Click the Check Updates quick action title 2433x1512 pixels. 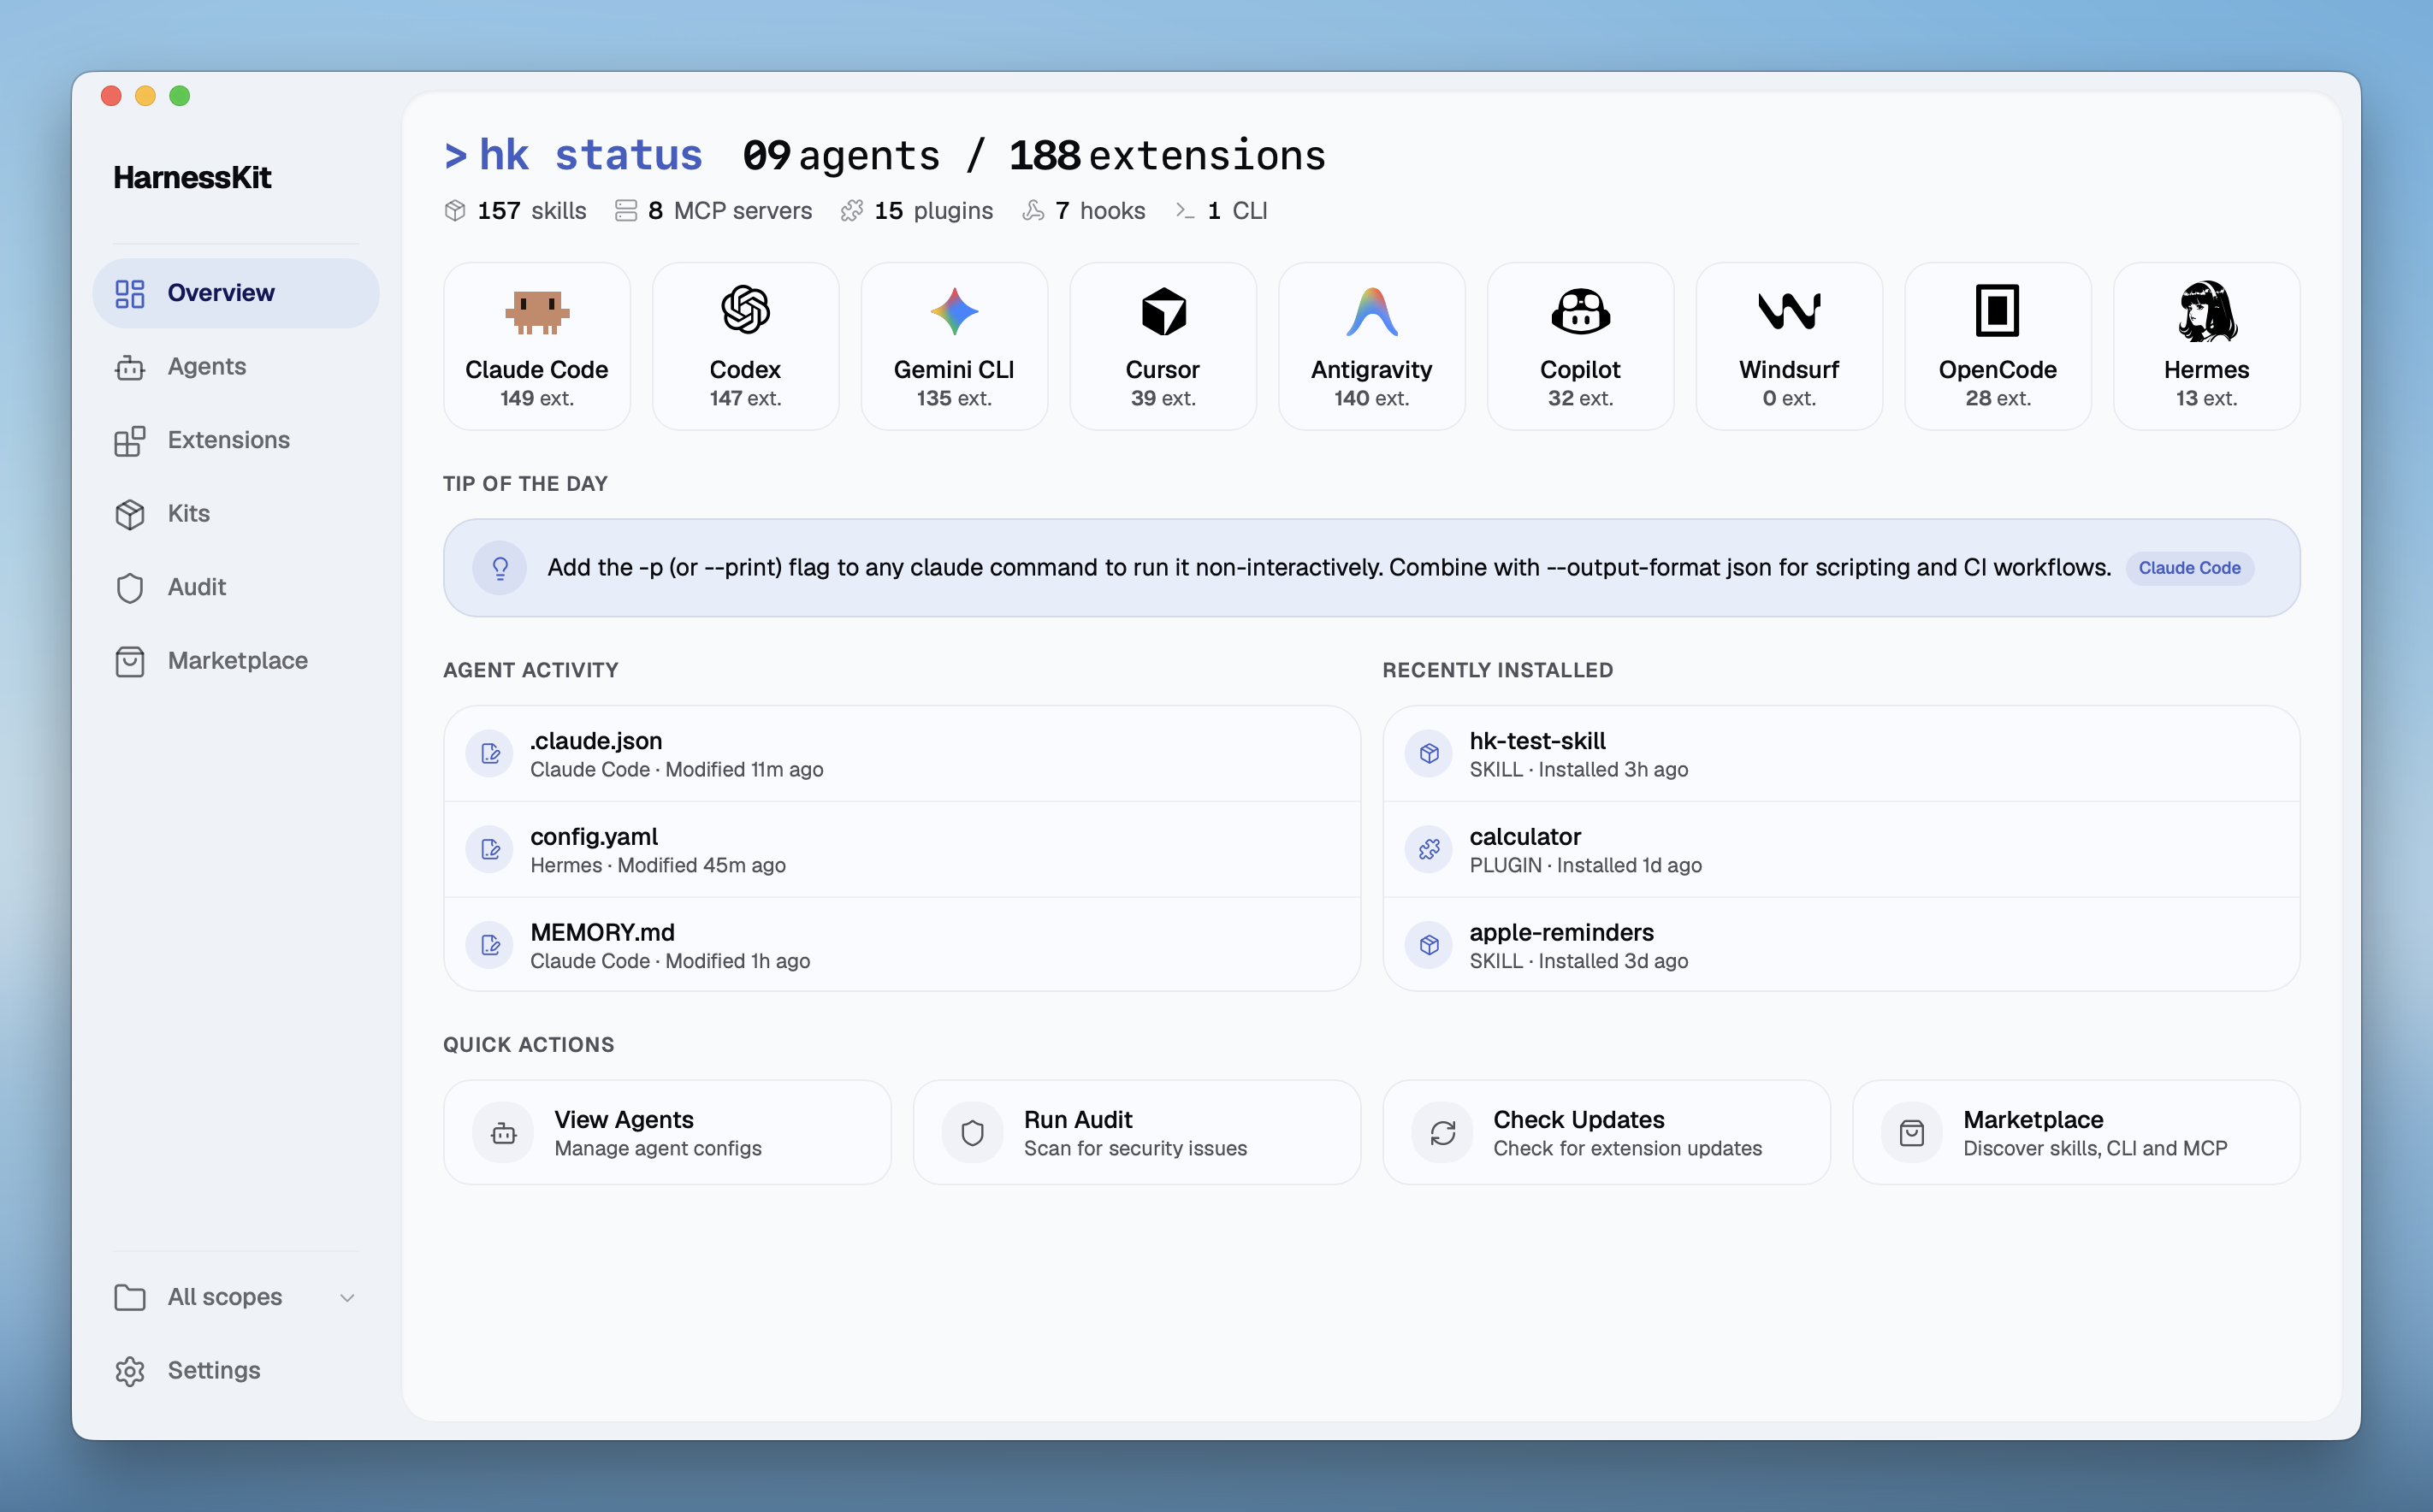pyautogui.click(x=1579, y=1119)
